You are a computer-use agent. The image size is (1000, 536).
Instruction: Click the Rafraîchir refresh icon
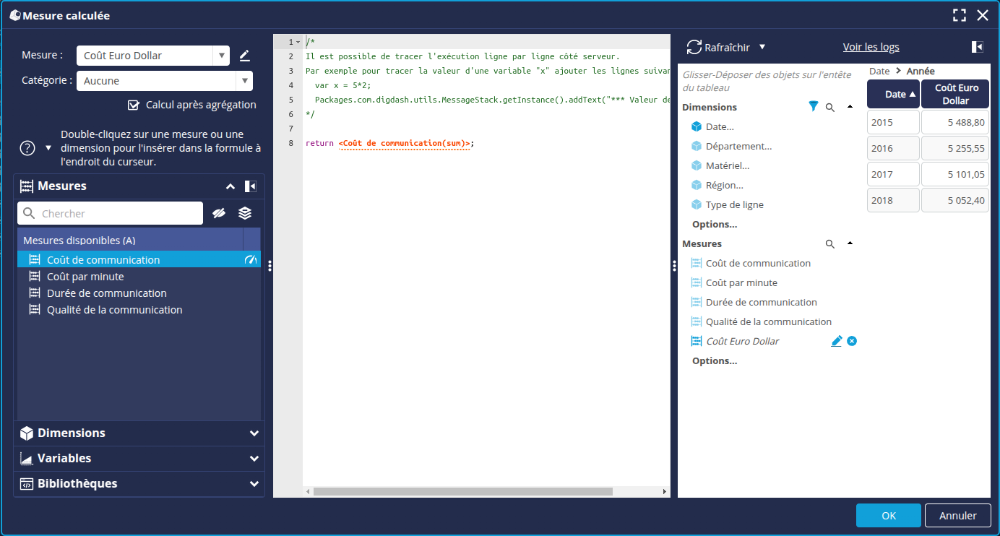tap(694, 47)
